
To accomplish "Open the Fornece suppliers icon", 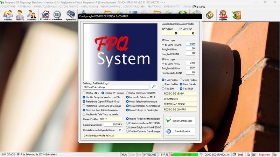I will tap(20, 15).
